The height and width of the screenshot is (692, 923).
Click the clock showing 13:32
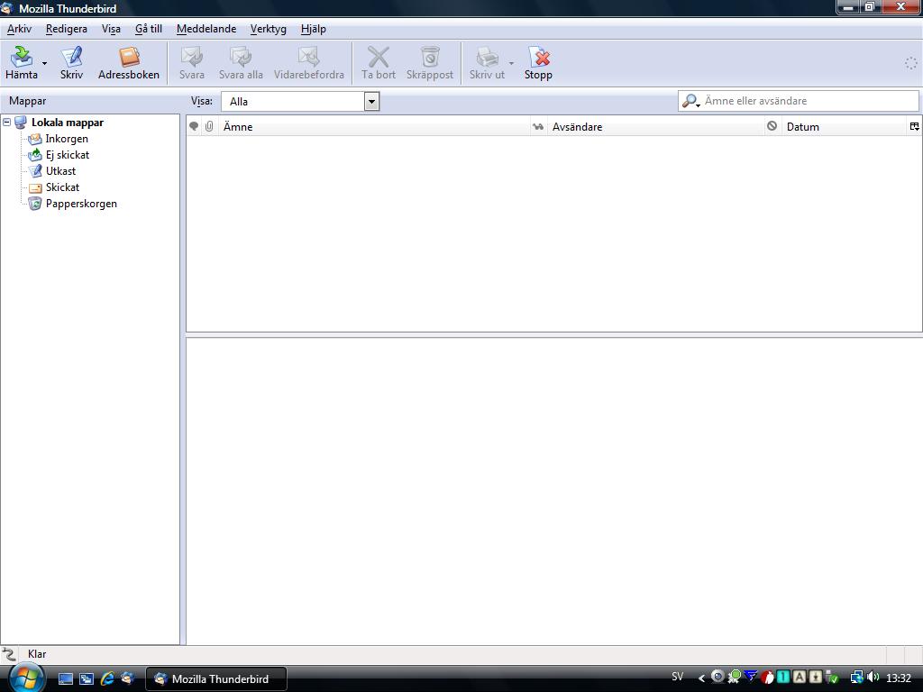899,678
